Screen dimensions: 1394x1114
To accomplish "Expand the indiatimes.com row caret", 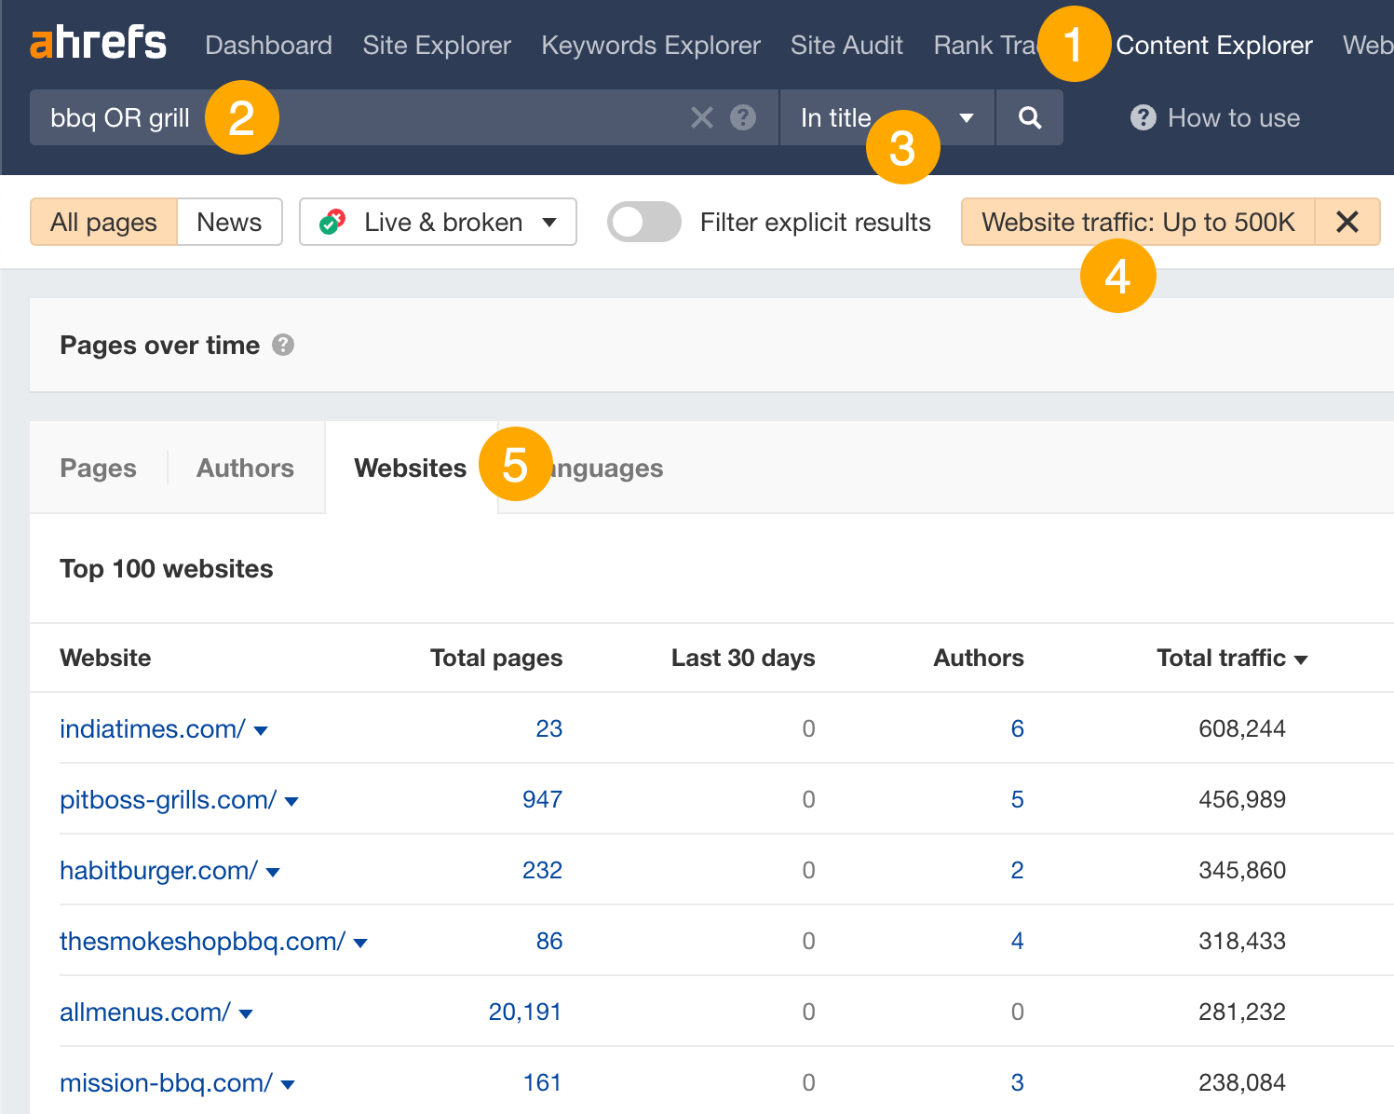I will pos(262,731).
